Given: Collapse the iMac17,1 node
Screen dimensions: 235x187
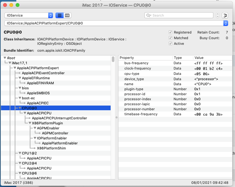Looking at the screenshot, I should pyautogui.click(x=10, y=63).
